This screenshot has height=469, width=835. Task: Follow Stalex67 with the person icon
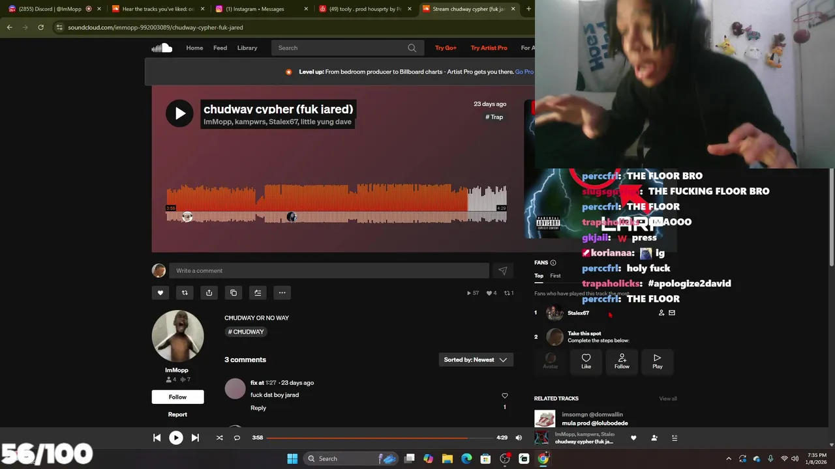[661, 313]
